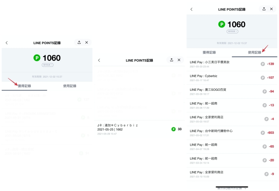Switch to the 獲得記錄 tab in the right panel

coord(209,53)
